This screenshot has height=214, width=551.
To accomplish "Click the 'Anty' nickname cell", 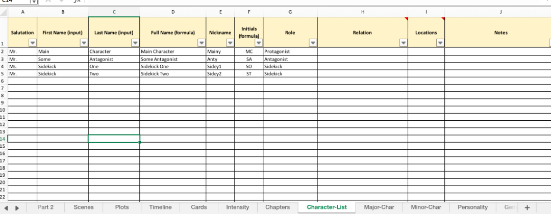I will pos(220,59).
